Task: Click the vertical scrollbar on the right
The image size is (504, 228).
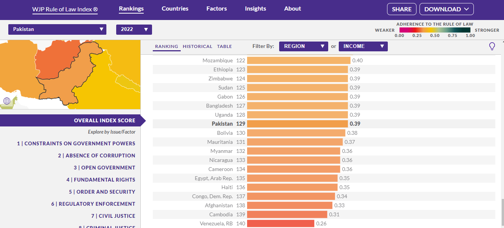Action: click(x=501, y=211)
